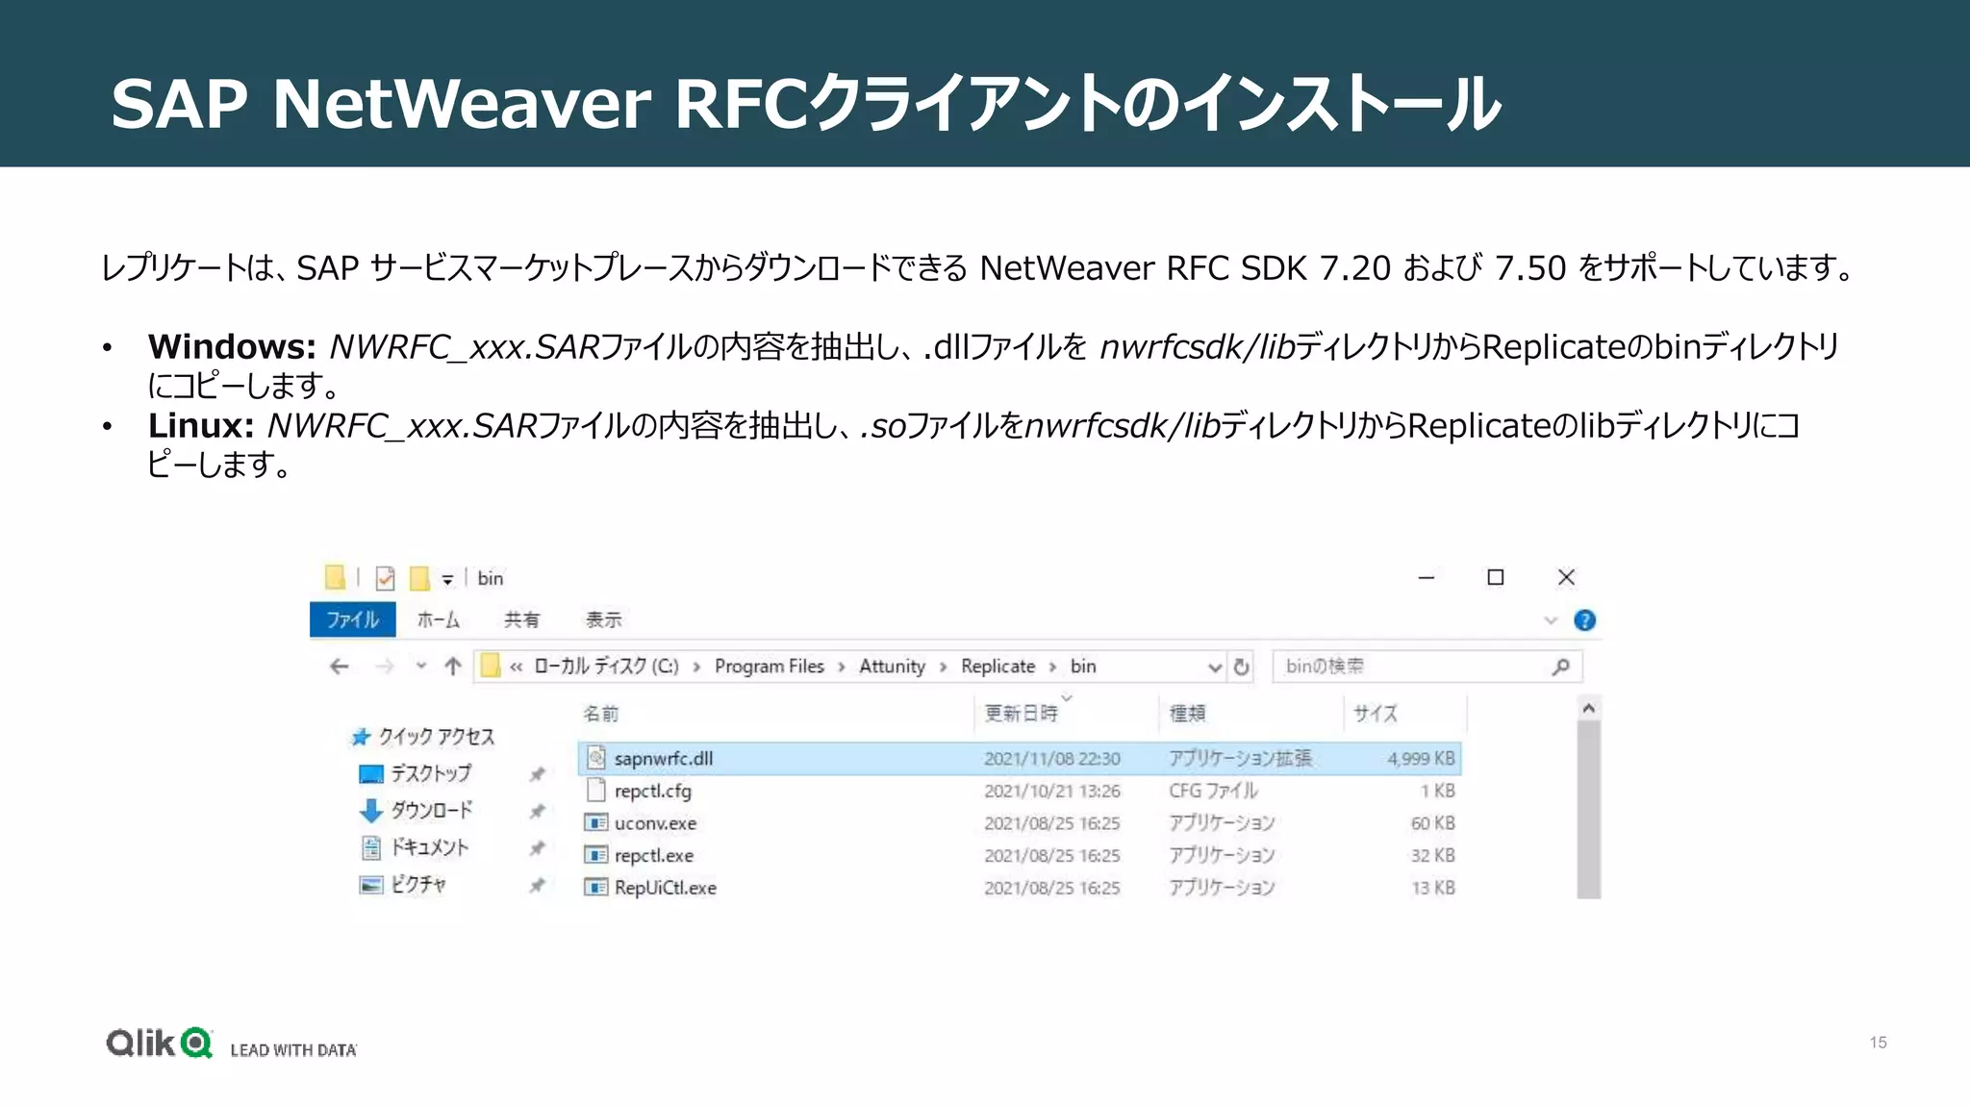Open ピクチャ in navigation pane
The image size is (1970, 1108).
(417, 884)
